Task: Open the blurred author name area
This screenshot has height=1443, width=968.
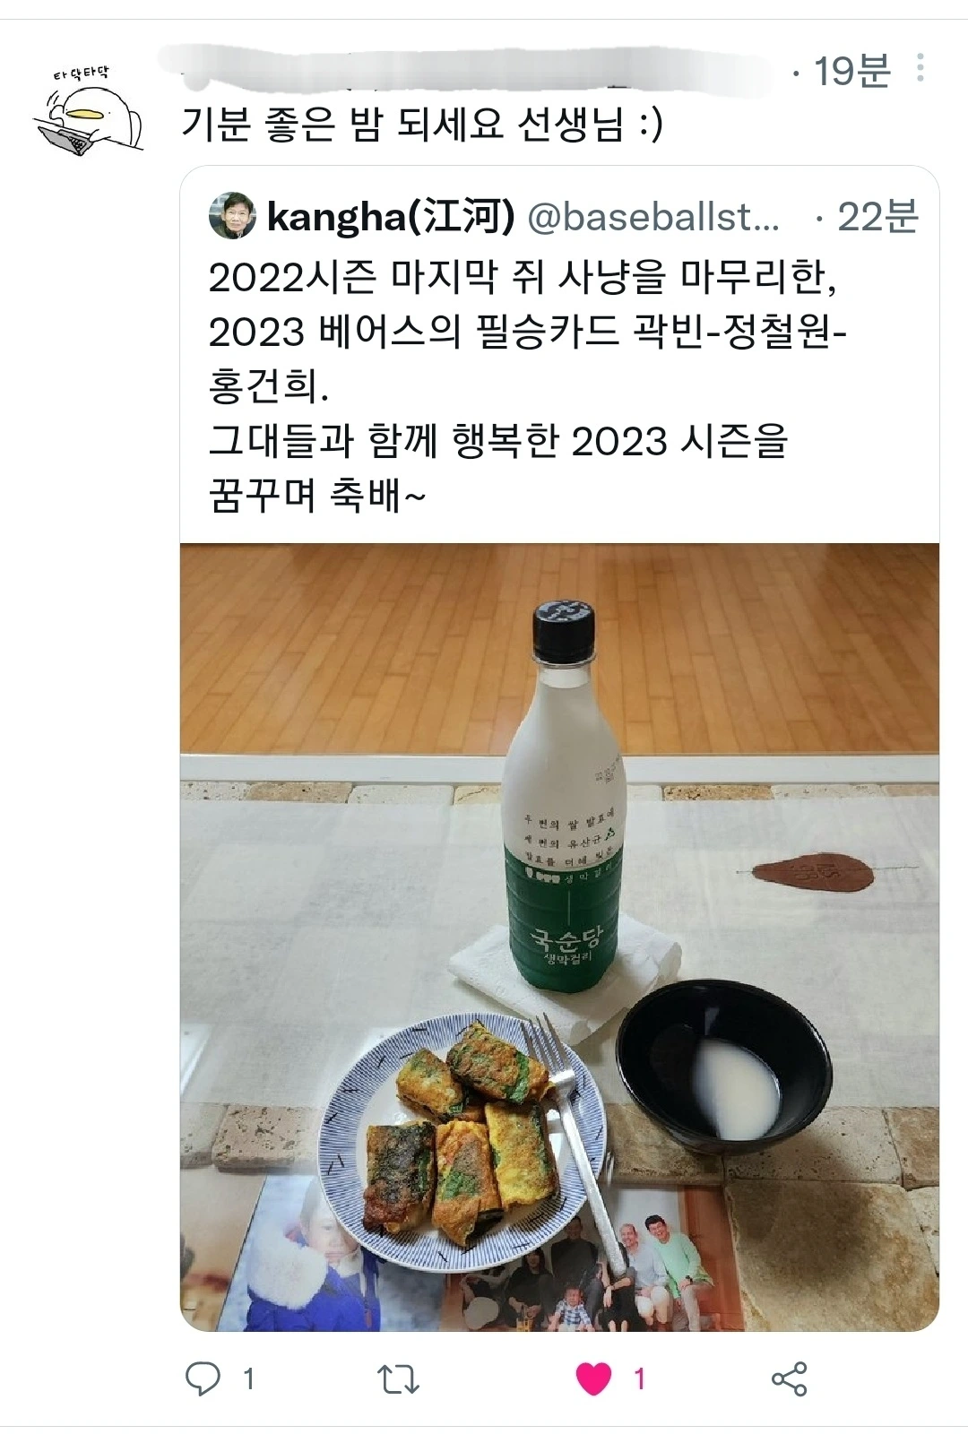Action: (466, 67)
